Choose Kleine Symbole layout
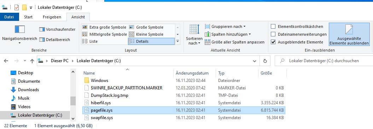 pos(146,34)
